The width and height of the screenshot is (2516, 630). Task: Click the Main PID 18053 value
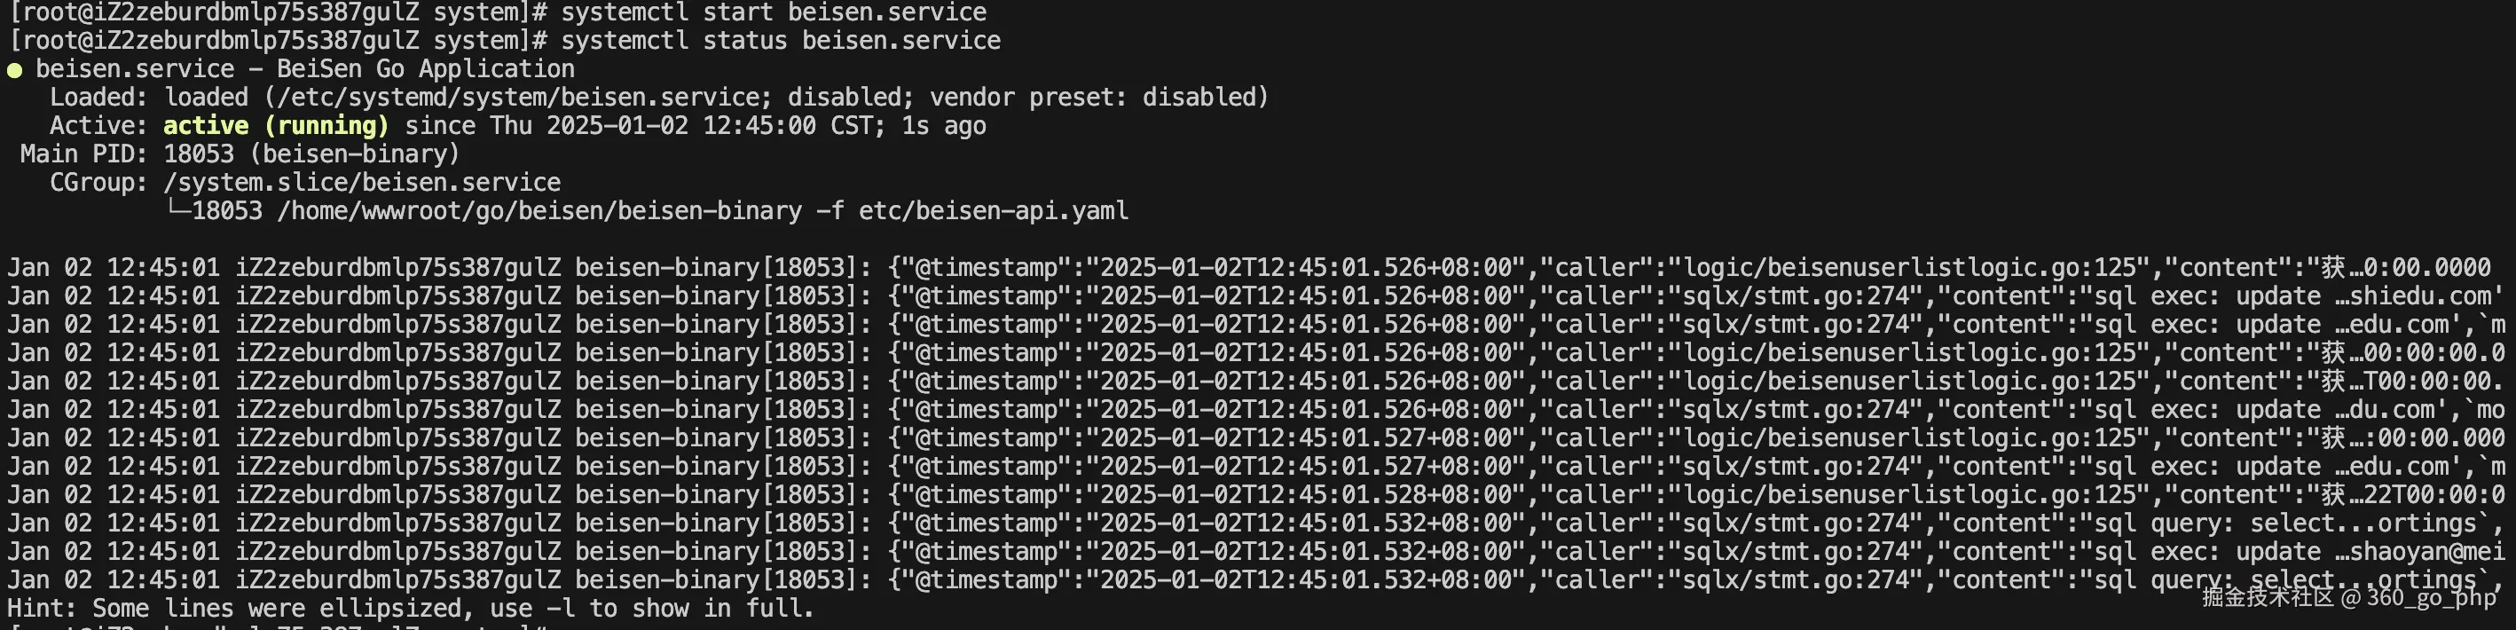click(200, 154)
